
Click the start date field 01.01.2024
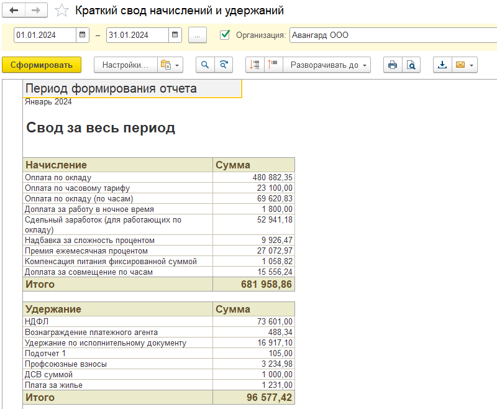point(45,35)
